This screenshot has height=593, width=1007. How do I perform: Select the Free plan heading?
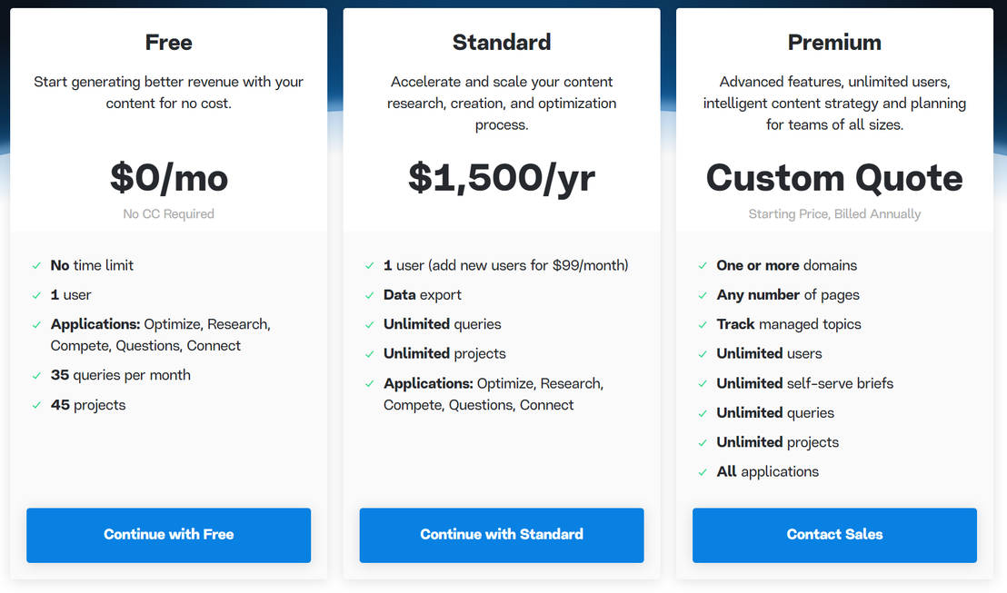point(169,42)
